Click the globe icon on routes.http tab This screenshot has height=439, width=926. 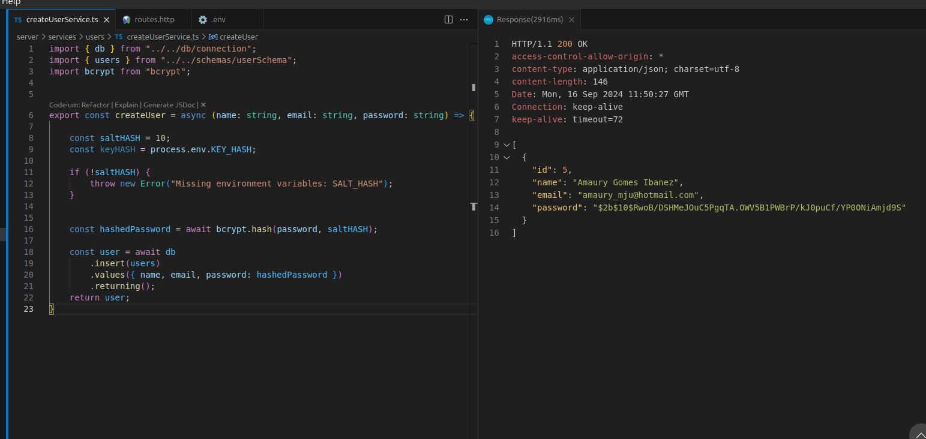127,20
